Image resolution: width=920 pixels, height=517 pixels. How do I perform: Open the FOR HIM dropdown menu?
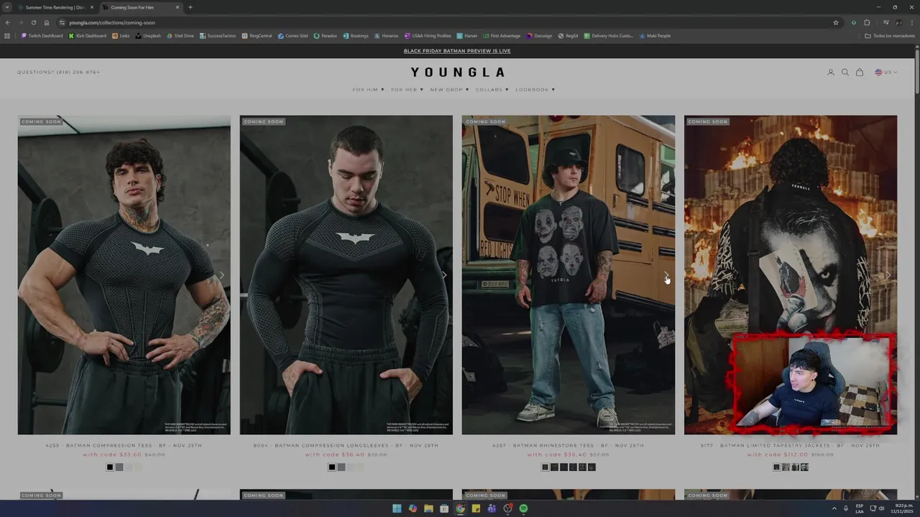pyautogui.click(x=368, y=90)
